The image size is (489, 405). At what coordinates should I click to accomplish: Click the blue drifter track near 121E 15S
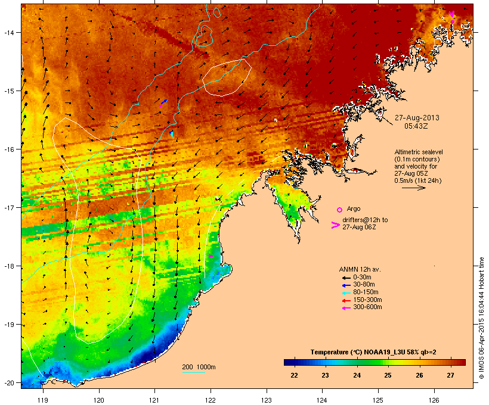[164, 102]
